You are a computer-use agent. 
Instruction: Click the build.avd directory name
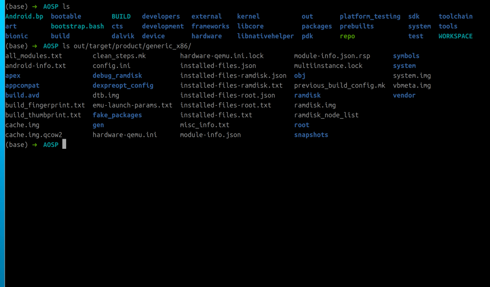coord(22,95)
